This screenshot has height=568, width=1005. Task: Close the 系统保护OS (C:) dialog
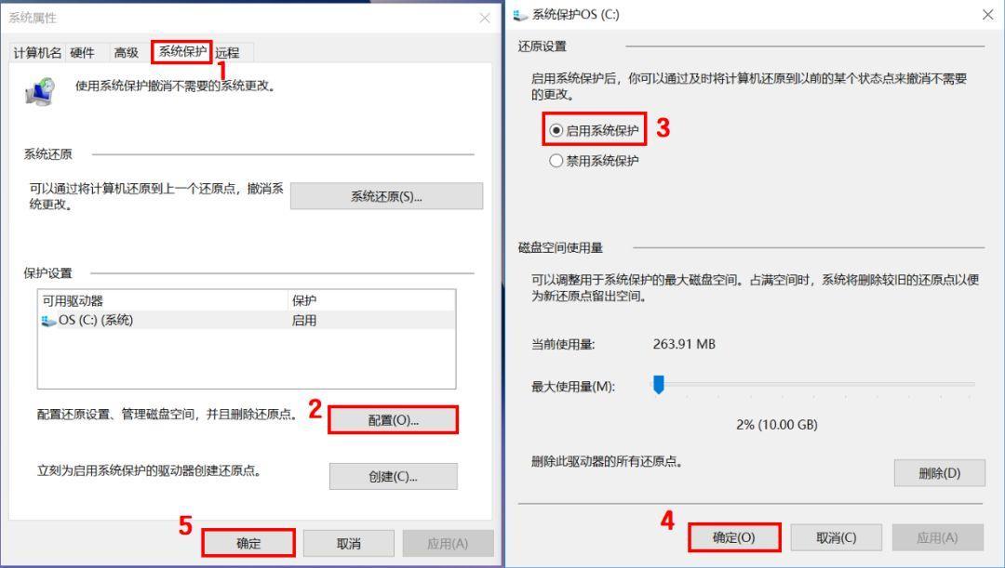pos(987,14)
